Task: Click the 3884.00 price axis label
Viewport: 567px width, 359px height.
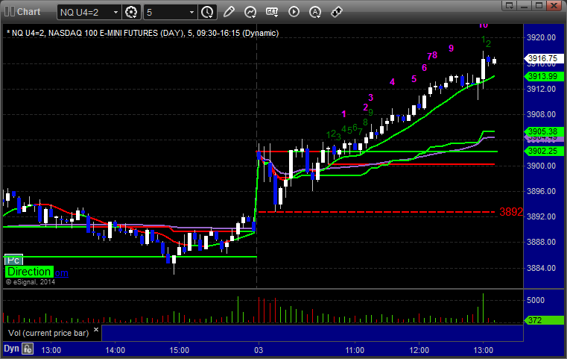Action: pyautogui.click(x=542, y=268)
